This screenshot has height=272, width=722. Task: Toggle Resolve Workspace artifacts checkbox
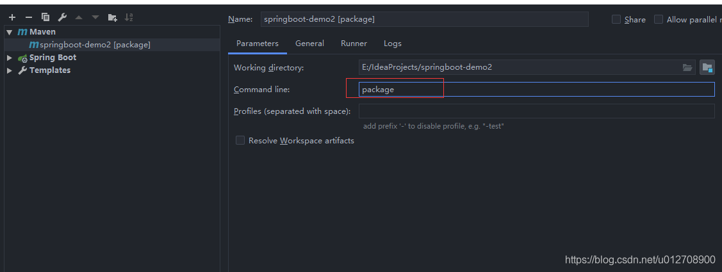point(240,141)
